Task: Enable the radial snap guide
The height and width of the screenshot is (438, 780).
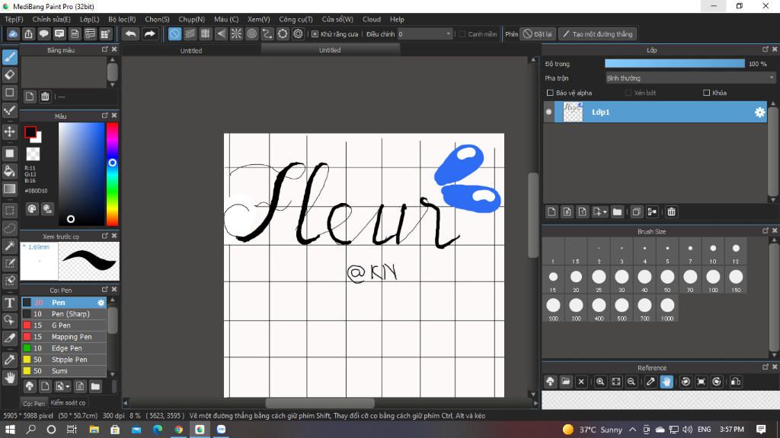Action: 236,33
